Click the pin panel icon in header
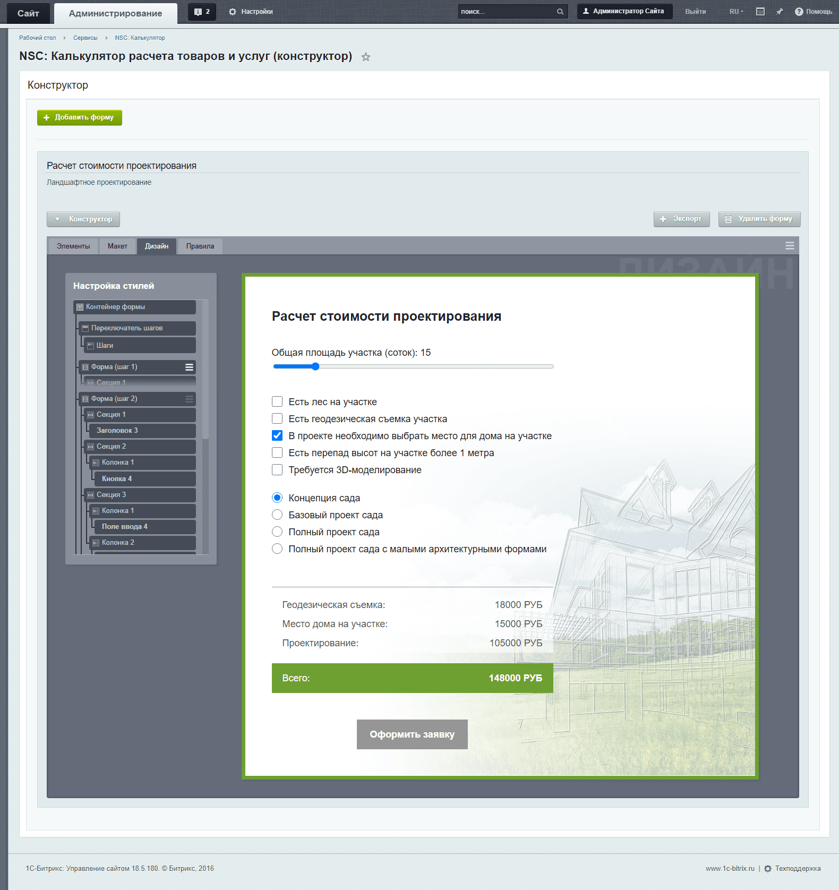 (779, 12)
